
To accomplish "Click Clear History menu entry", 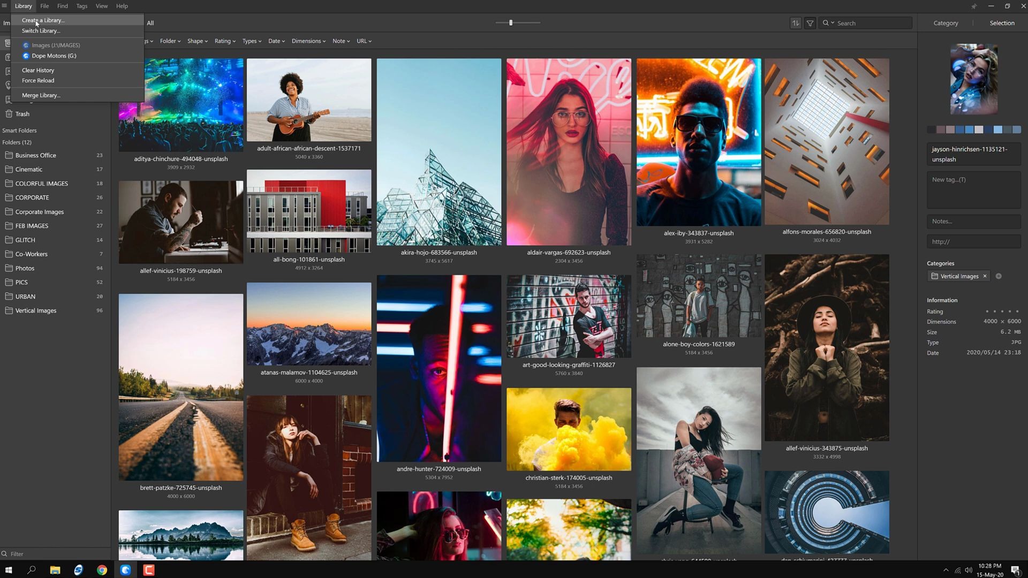I will [37, 70].
